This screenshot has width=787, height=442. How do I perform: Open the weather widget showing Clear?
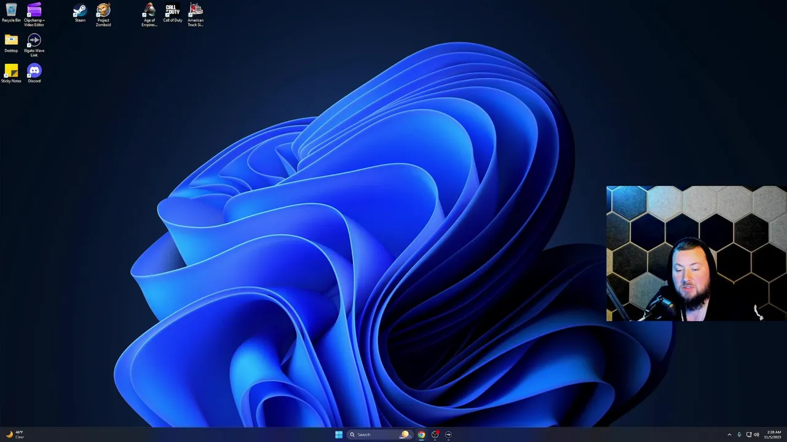point(15,435)
